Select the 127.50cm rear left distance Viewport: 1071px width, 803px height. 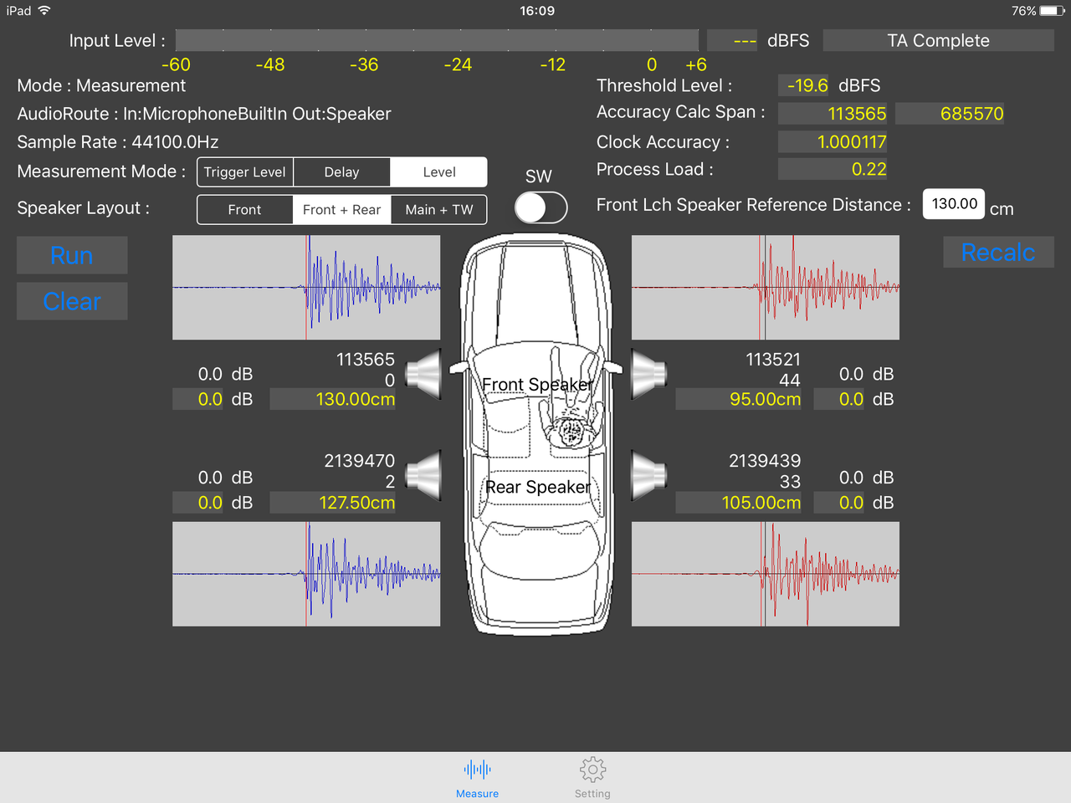[x=333, y=503]
